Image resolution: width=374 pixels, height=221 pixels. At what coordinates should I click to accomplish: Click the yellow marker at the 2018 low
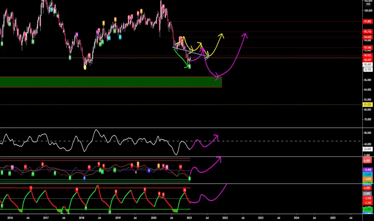85,68
